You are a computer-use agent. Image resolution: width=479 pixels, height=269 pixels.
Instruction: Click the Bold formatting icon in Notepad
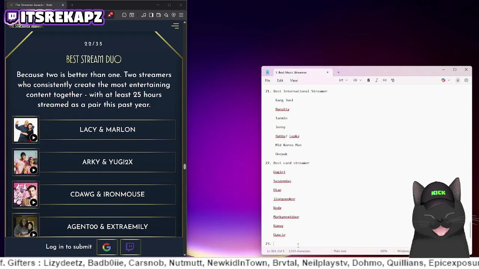click(369, 80)
